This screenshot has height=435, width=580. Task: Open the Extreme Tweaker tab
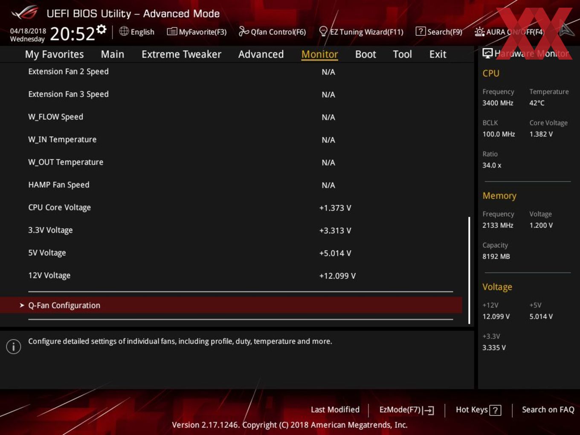[181, 54]
